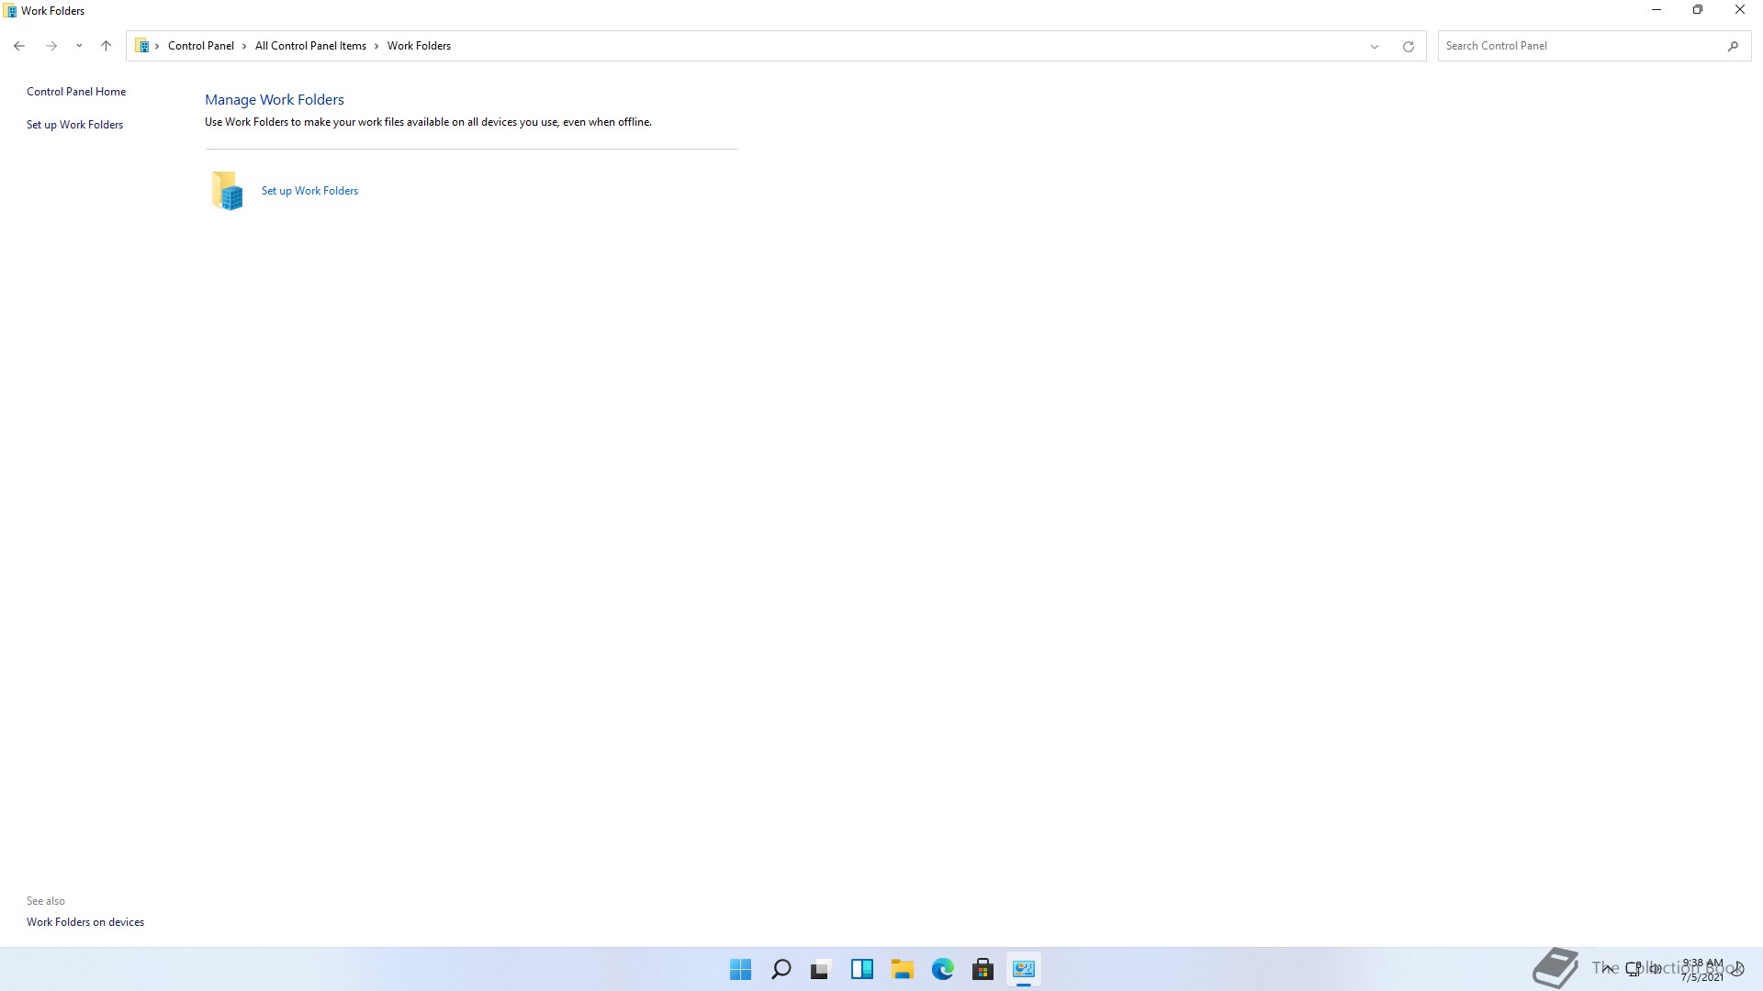The image size is (1763, 991).
Task: Go up one level with the up arrow
Action: (x=106, y=46)
